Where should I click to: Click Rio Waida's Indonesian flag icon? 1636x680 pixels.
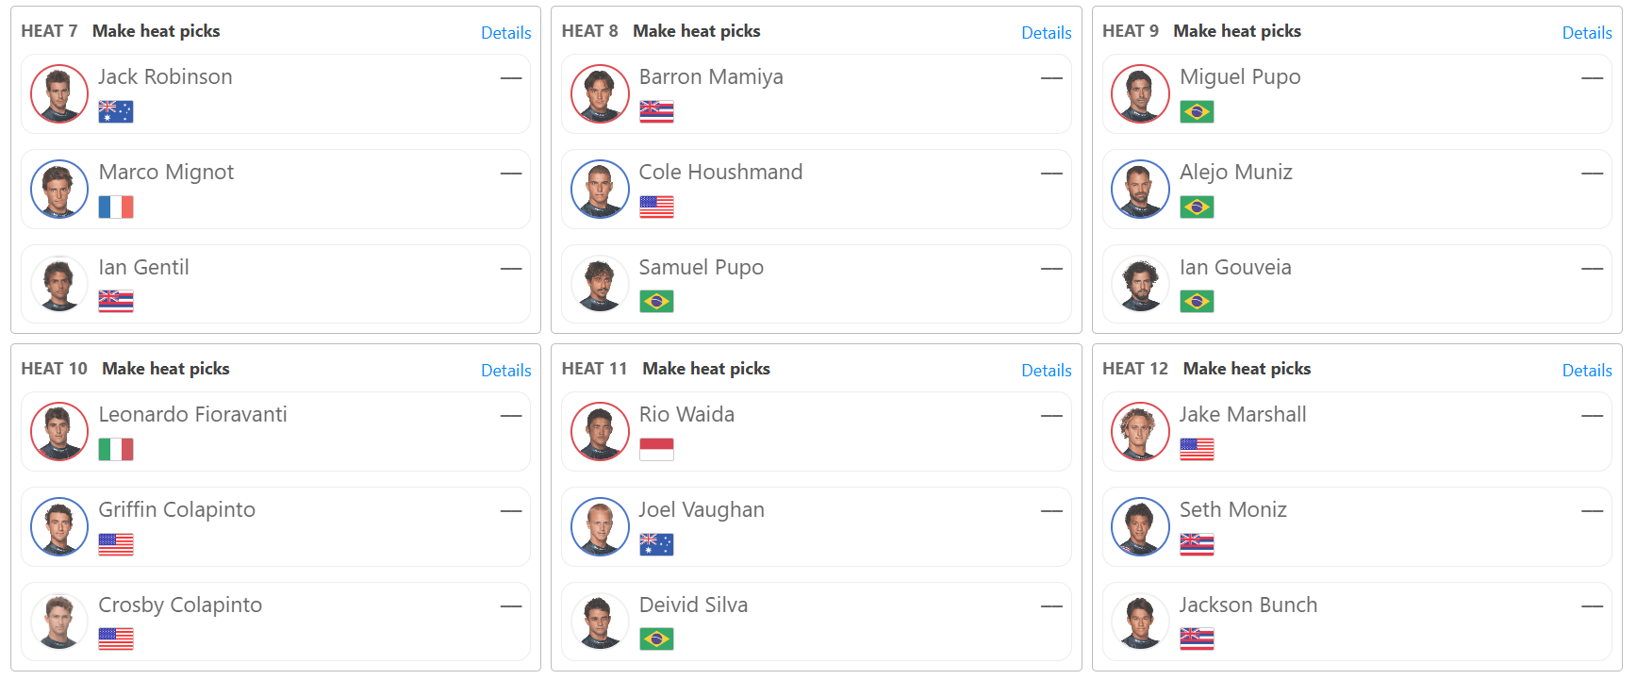[656, 450]
